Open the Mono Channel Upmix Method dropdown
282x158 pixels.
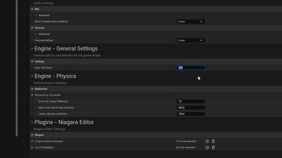[190, 22]
